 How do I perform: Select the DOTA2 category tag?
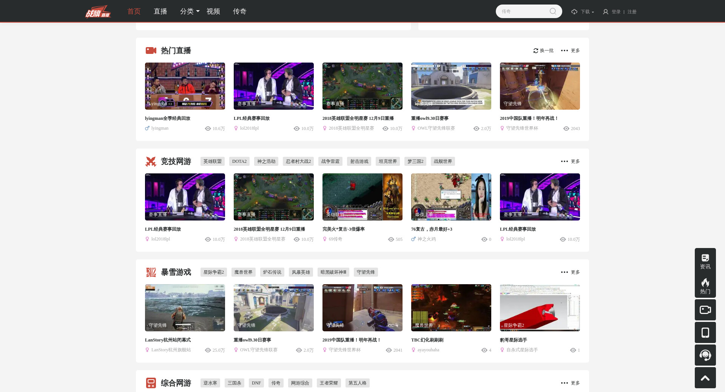[239, 161]
